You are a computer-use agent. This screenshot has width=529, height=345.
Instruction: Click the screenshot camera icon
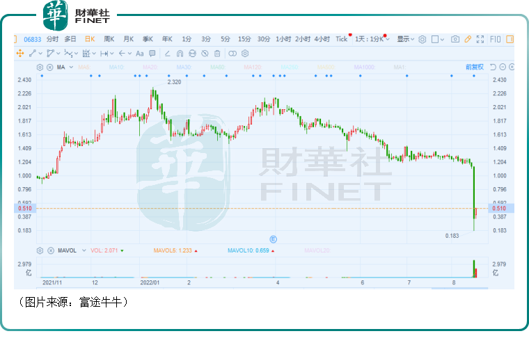(455, 39)
